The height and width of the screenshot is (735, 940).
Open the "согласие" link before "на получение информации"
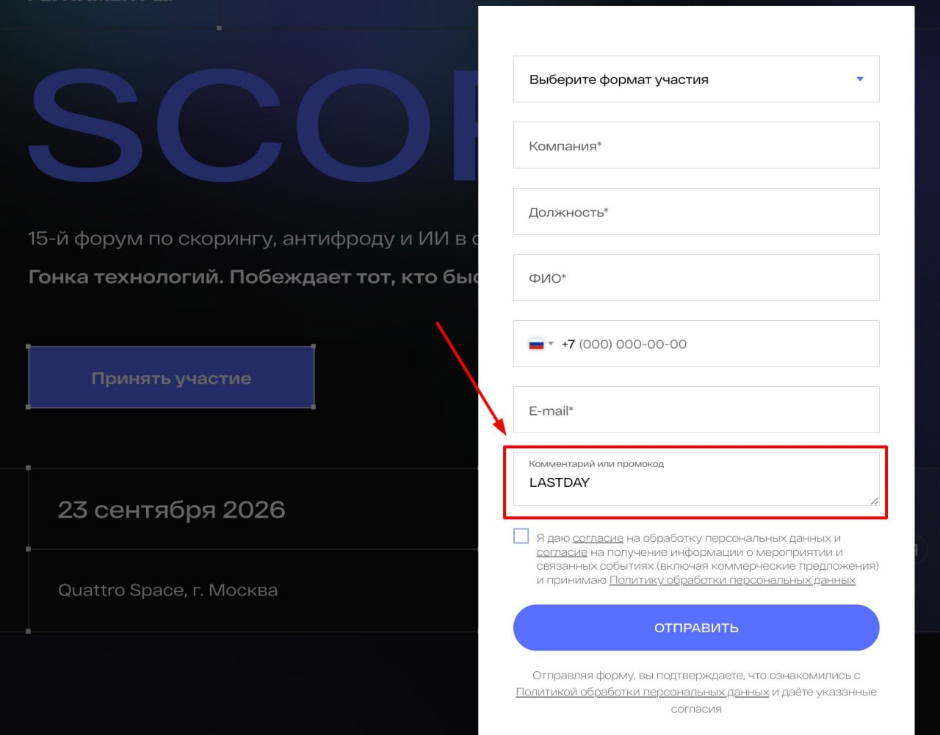(562, 552)
